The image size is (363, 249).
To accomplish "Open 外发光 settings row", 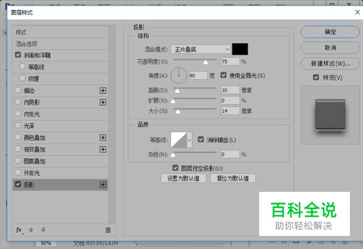I will (60, 173).
